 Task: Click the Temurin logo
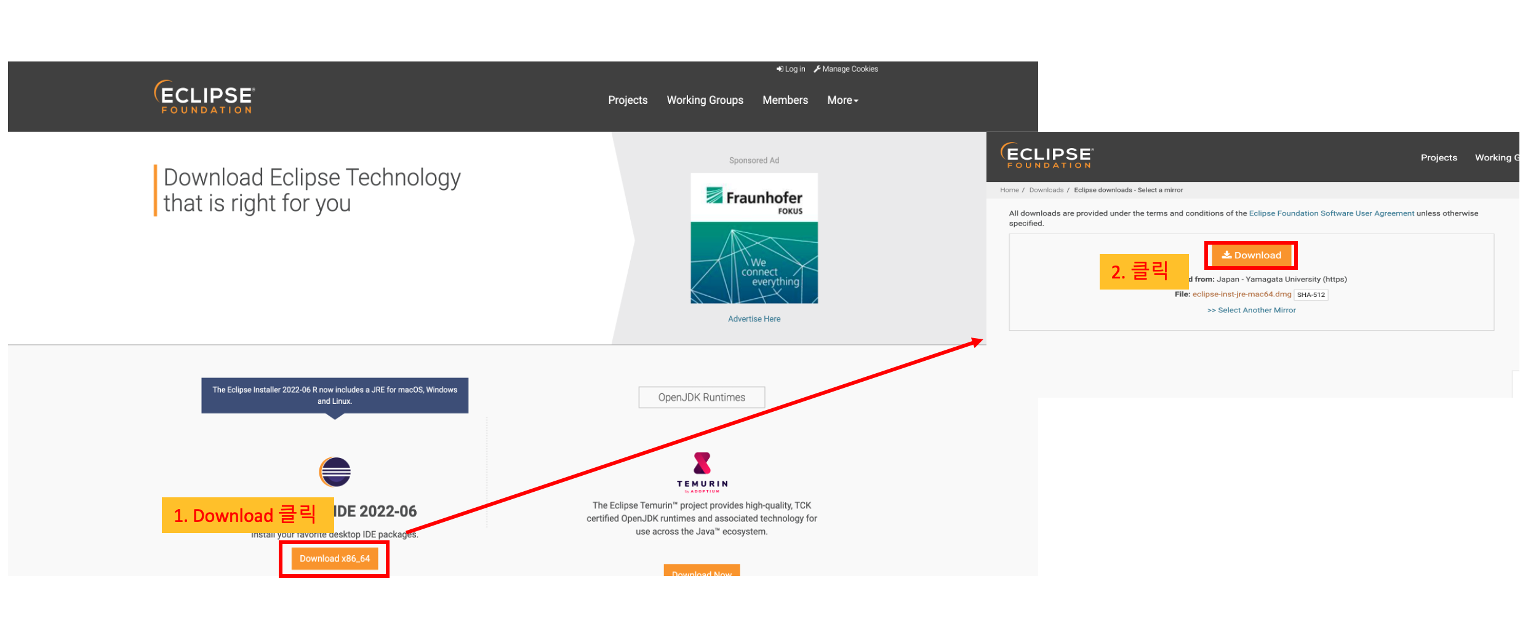702,473
